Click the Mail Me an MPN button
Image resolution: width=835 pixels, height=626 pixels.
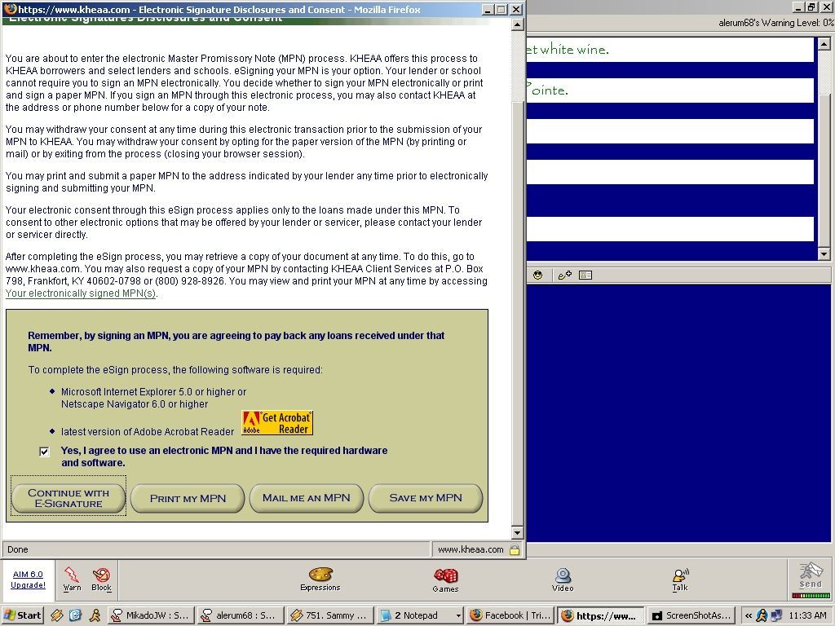[307, 498]
